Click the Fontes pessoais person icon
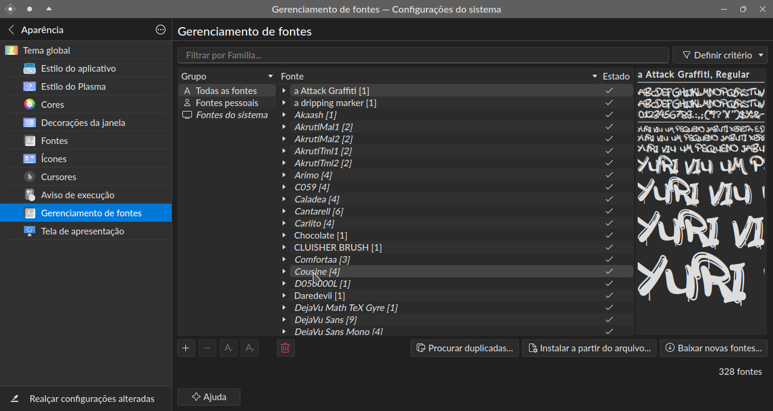This screenshot has width=773, height=411. (x=187, y=103)
